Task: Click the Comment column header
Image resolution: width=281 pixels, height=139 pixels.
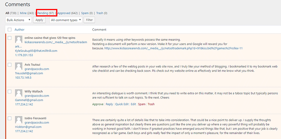Action: pos(99,30)
